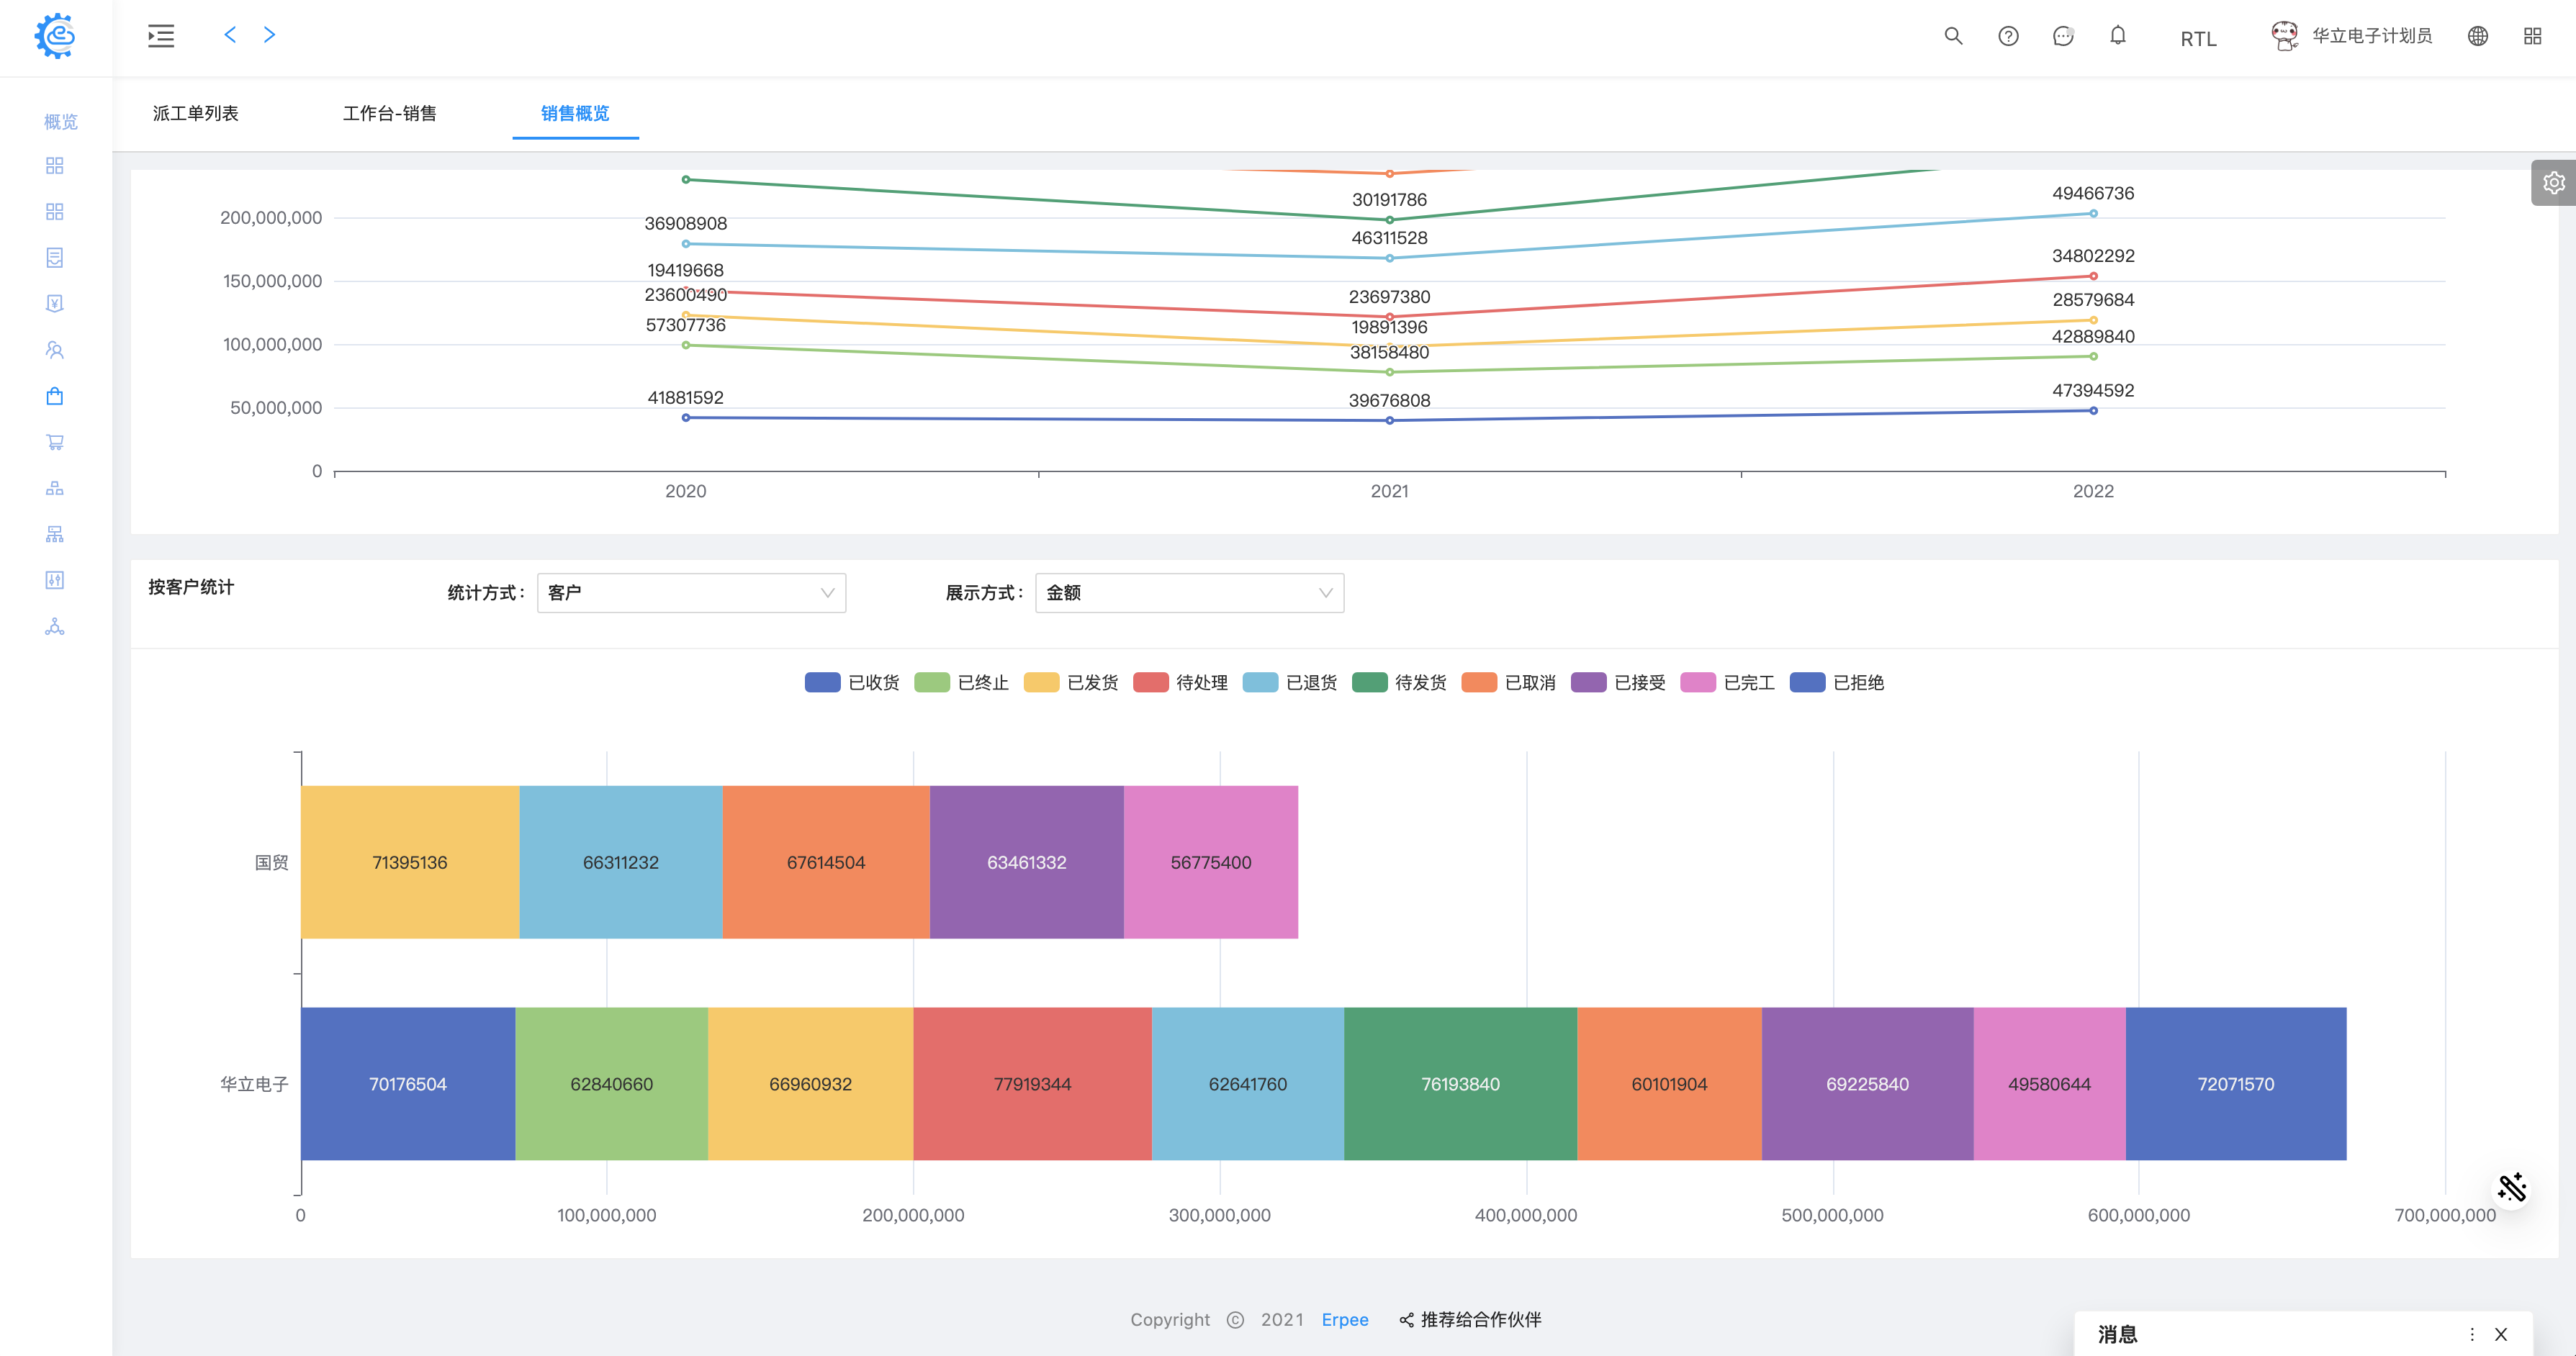The width and height of the screenshot is (2576, 1356).
Task: Open the language globe icon
Action: coord(2477,36)
